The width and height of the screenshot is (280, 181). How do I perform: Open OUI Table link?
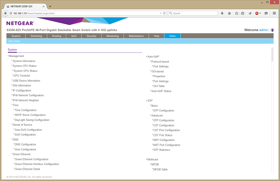coord(159,86)
